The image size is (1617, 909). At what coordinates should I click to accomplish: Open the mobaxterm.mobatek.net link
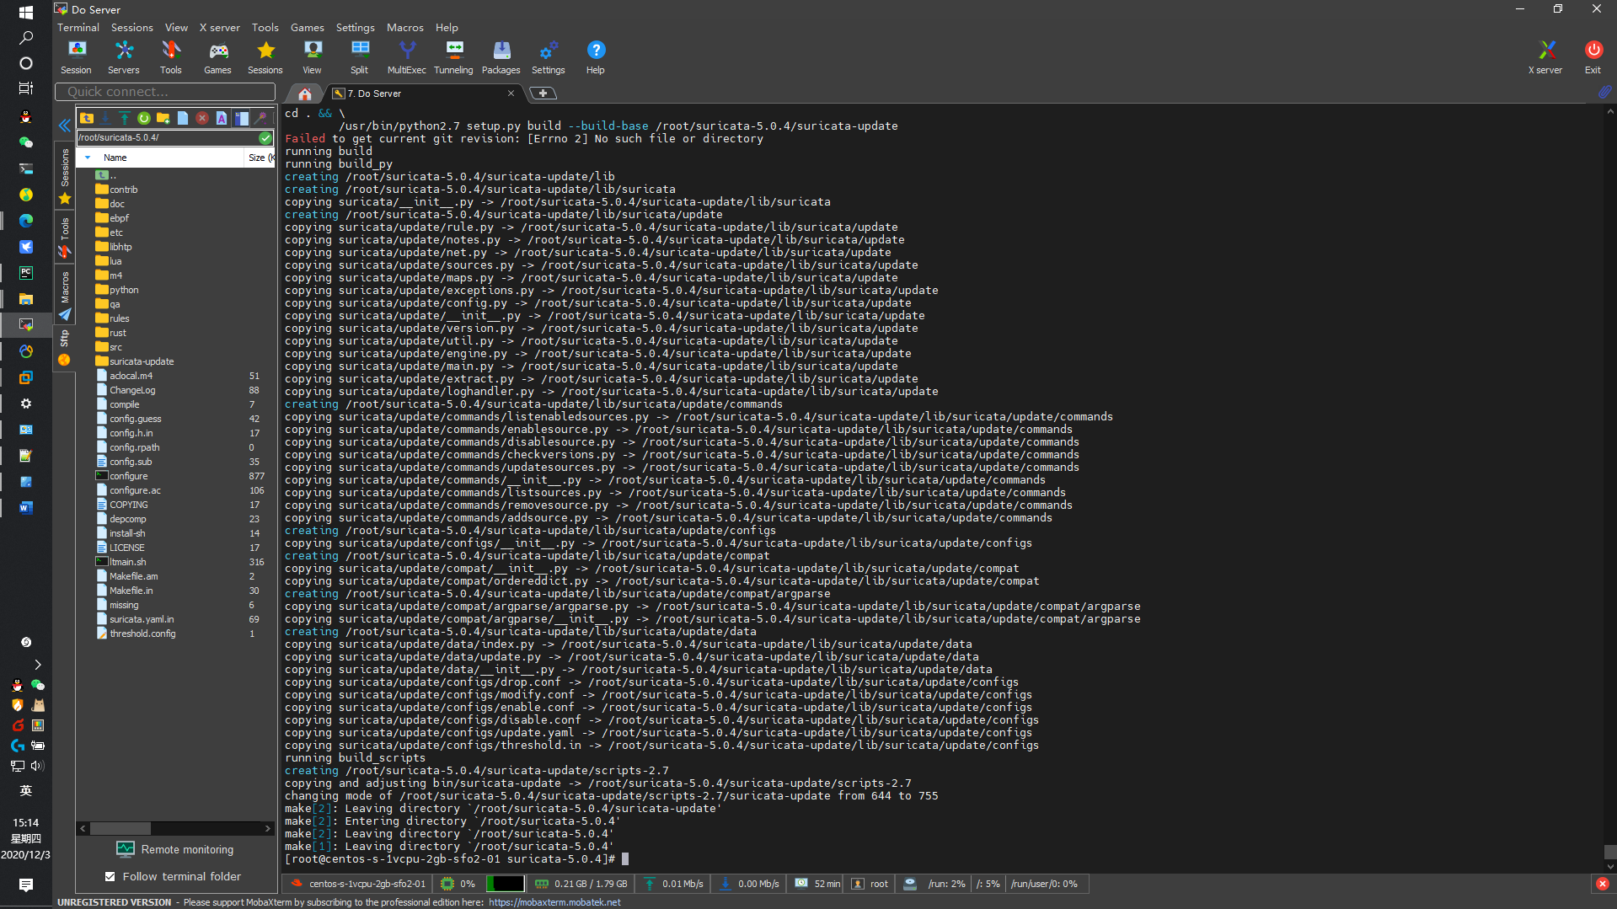(x=554, y=902)
